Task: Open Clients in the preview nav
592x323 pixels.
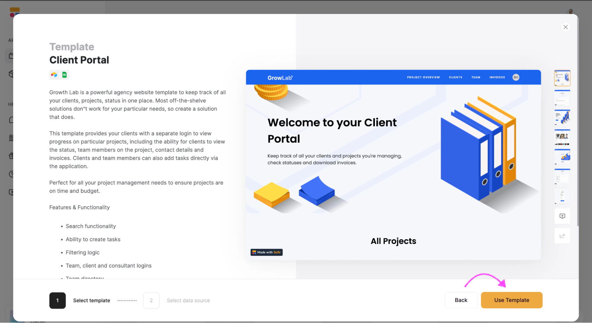Action: tap(455, 77)
